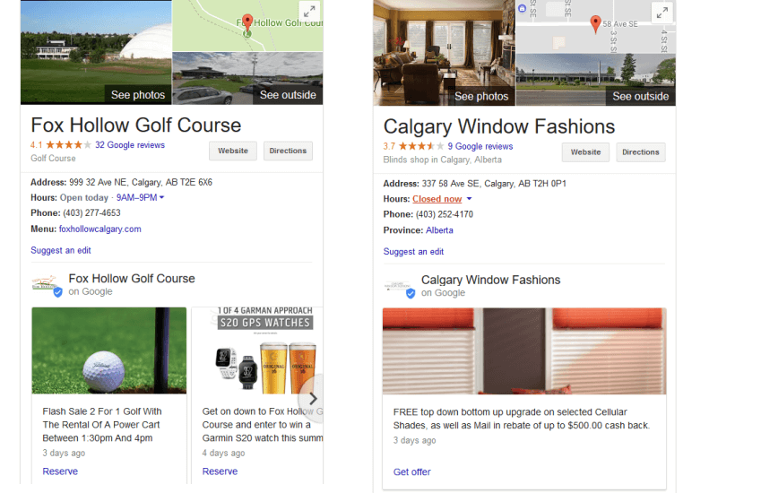Open S20 GPS Watches post image
The height and width of the screenshot is (493, 761).
(258, 350)
